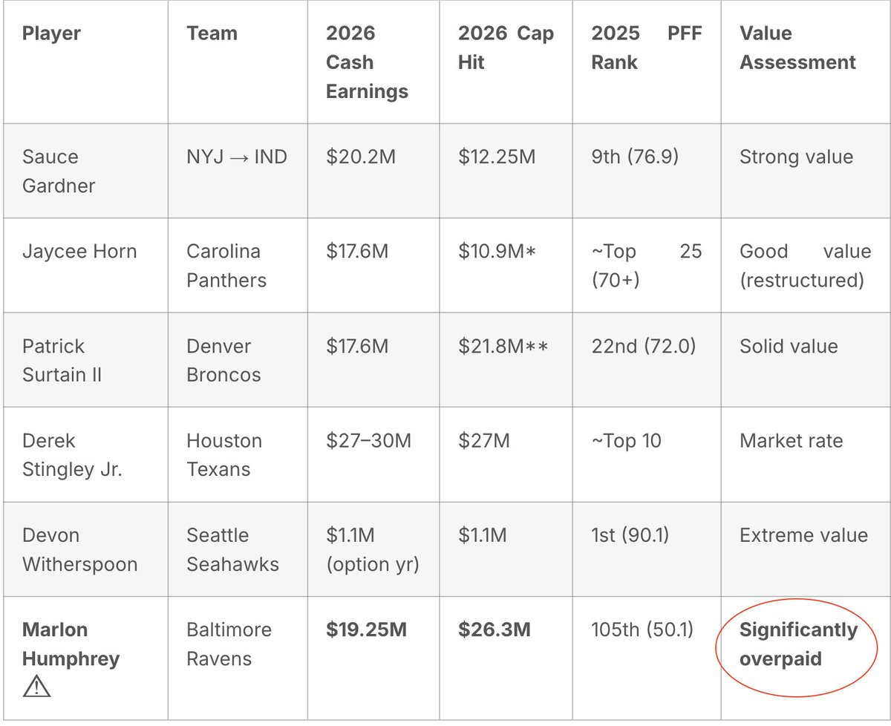Click the red-circled Significantly overpaid cell
This screenshot has height=726, width=891.
click(x=799, y=644)
